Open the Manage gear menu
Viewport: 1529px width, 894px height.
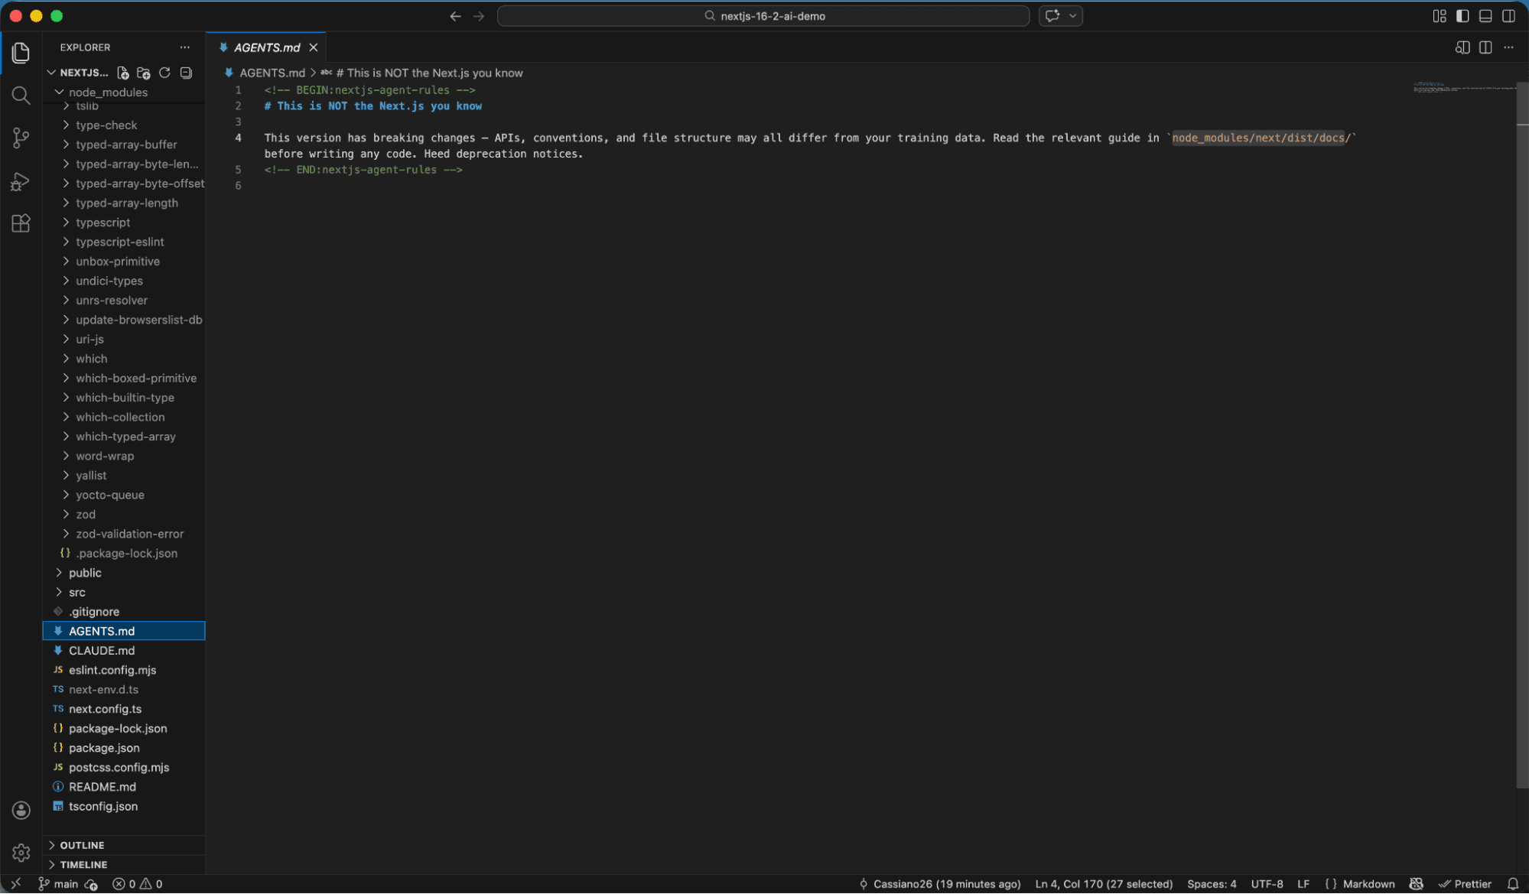21,852
